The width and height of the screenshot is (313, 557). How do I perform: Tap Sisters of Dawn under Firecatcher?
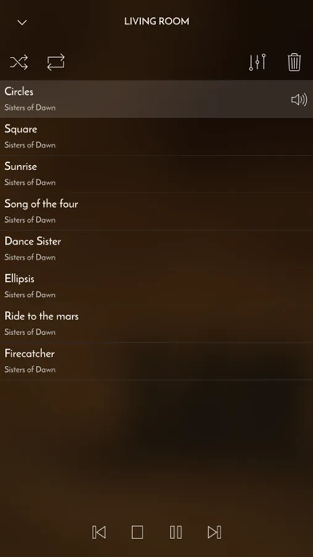(x=30, y=369)
